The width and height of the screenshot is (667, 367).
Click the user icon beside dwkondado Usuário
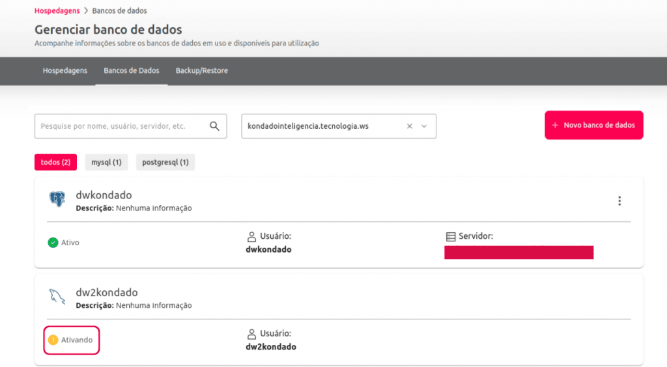[x=251, y=236]
